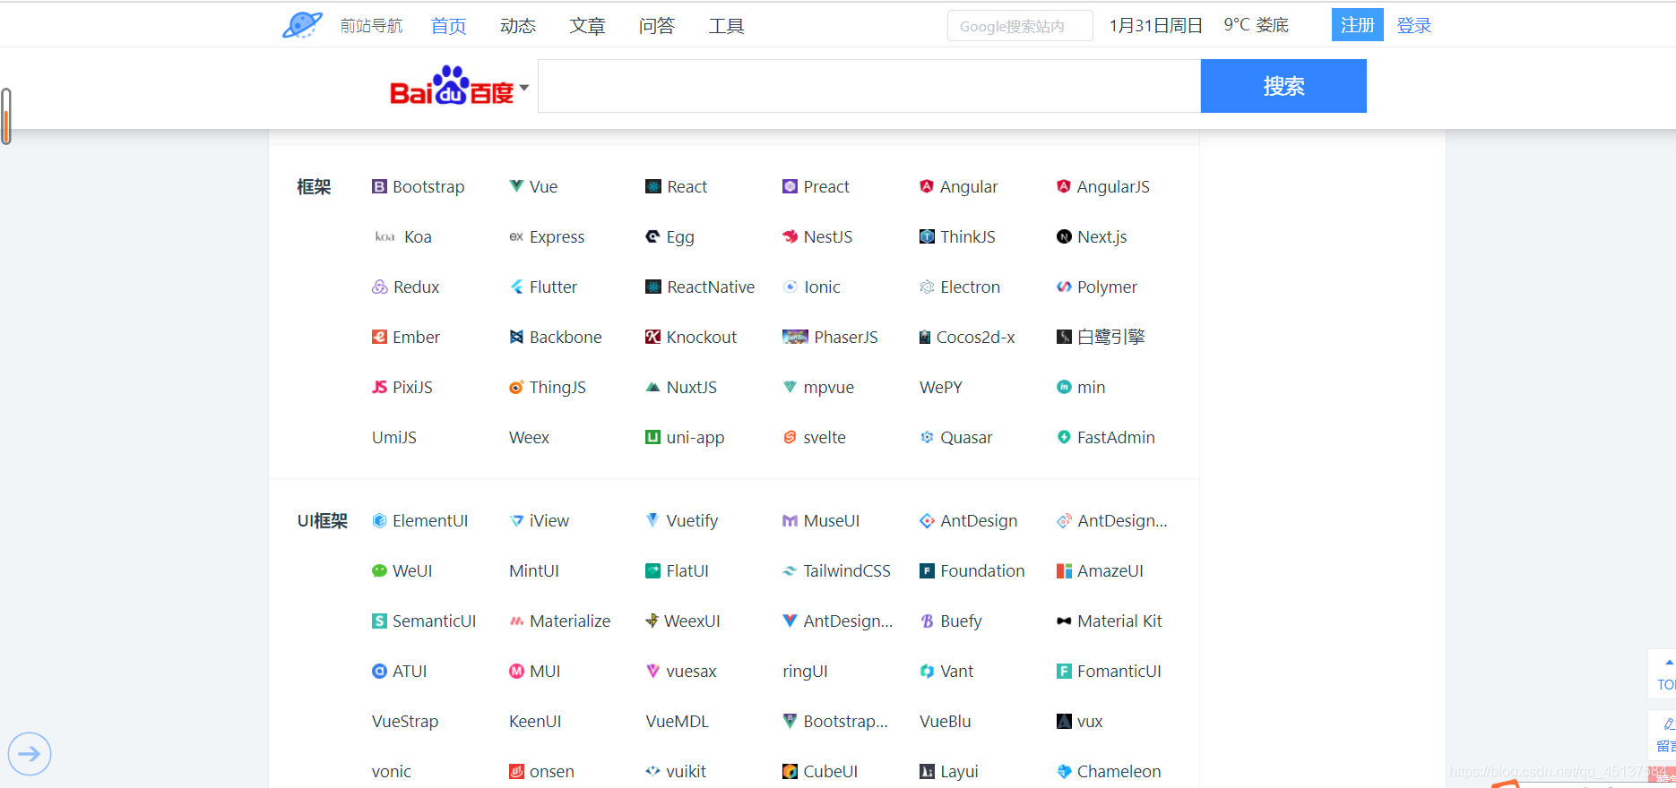
Task: Open the Baidu search engine dropdown
Action: pos(524,87)
